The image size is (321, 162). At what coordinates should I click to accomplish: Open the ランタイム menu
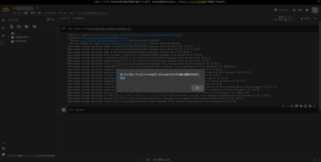point(51,13)
